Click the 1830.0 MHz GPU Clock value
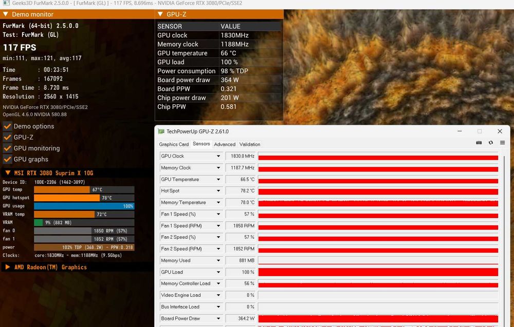Image resolution: width=514 pixels, height=327 pixels. (240, 156)
